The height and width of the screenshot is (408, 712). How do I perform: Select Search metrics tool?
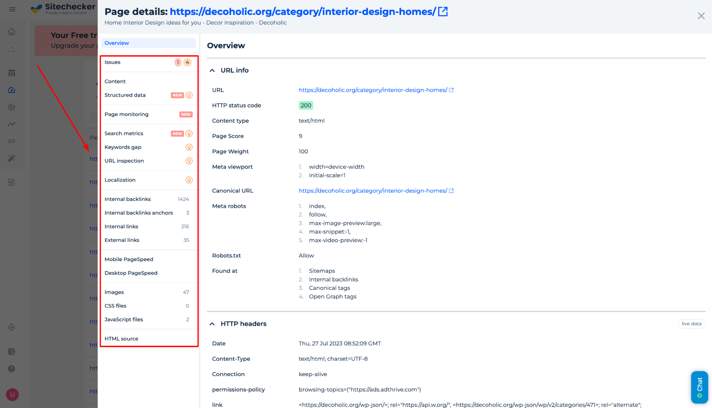tap(123, 133)
